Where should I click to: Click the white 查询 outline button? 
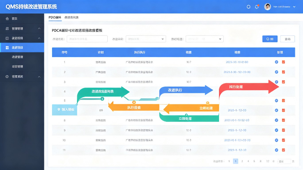coord(287,39)
